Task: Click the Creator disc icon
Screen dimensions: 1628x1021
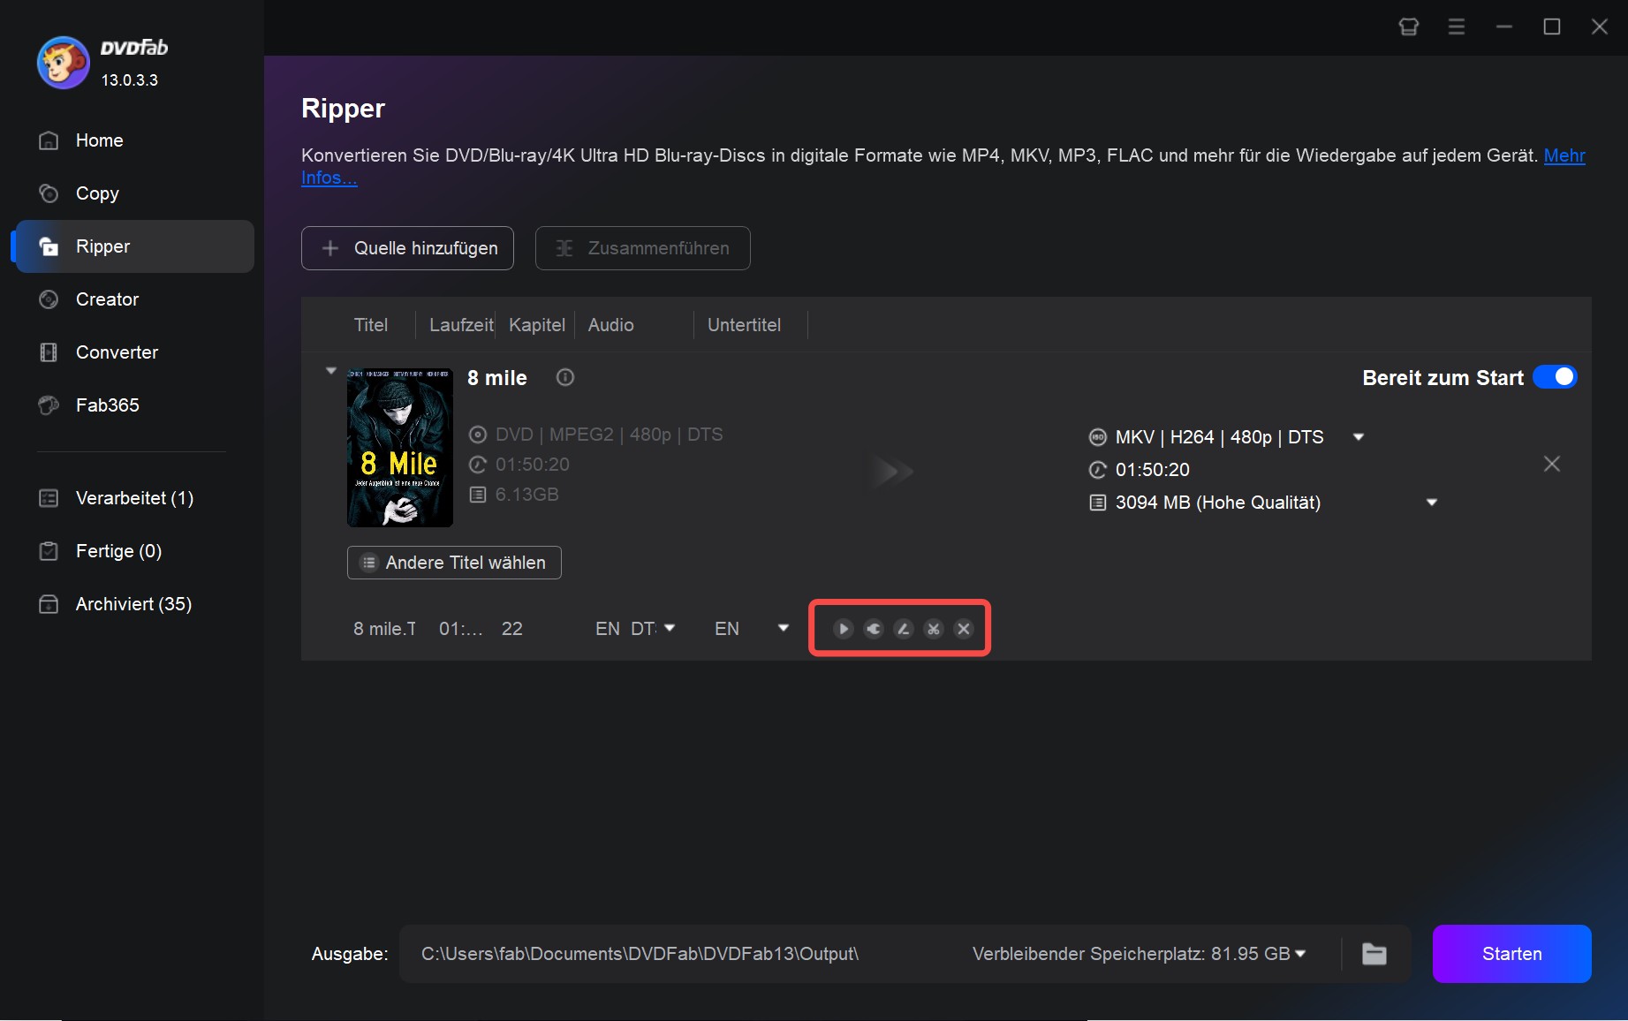Action: tap(49, 299)
